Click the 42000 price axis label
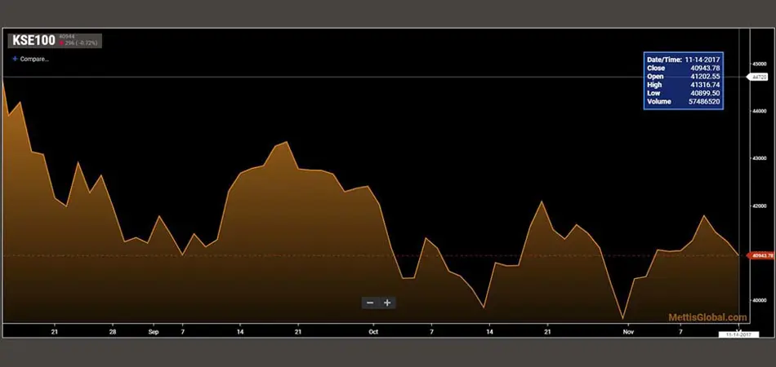This screenshot has height=367, width=776. tap(760, 206)
